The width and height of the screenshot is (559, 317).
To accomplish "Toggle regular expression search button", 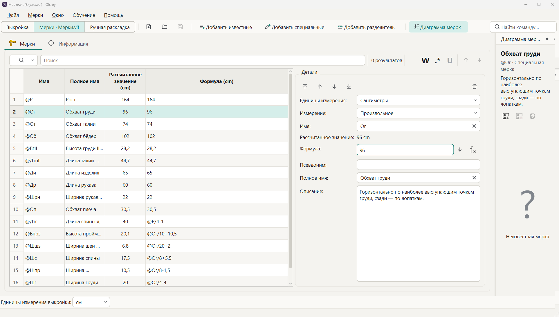I will click(x=438, y=60).
